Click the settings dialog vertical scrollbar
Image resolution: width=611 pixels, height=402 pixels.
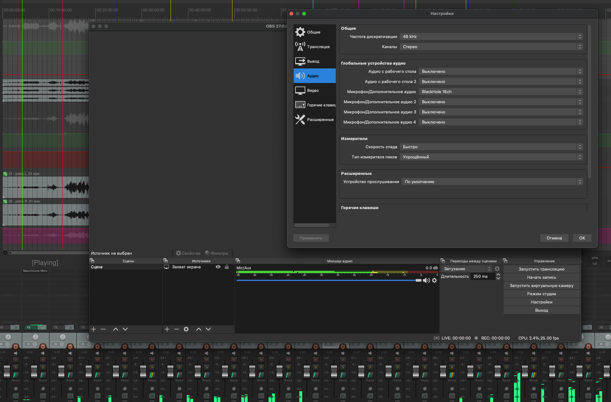589,101
